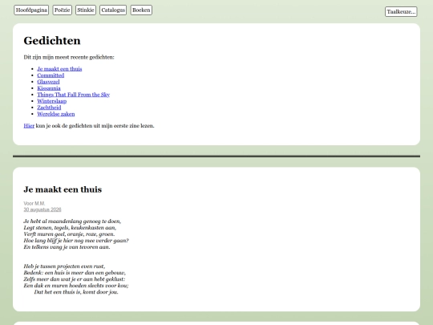The height and width of the screenshot is (325, 433).
Task: Open the Taalkeuze language dropdown
Action: pos(401,12)
